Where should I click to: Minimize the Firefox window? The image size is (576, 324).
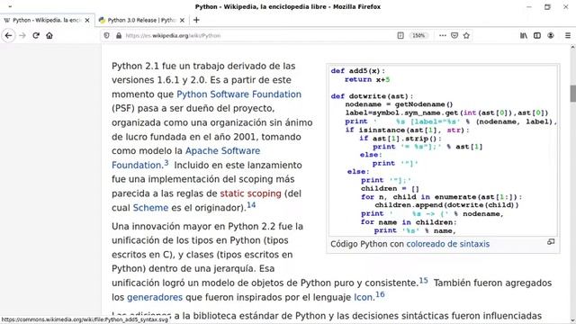[529, 6]
